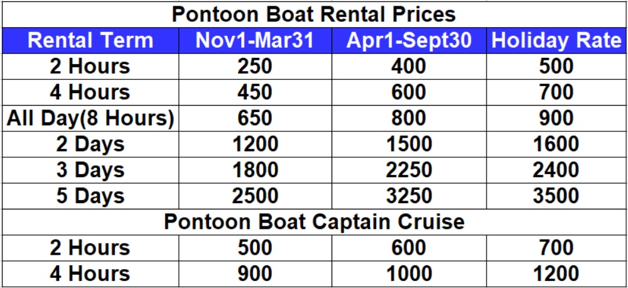Screen dimensions: 628x288
Task: Click the 1000 Captain Cruise price
Action: 409,274
